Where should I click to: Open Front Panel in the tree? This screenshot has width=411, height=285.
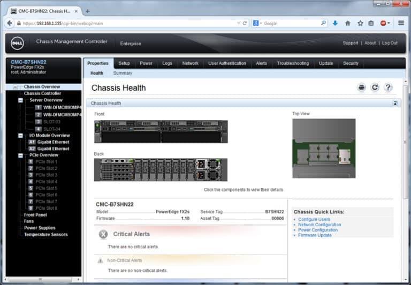[35, 215]
